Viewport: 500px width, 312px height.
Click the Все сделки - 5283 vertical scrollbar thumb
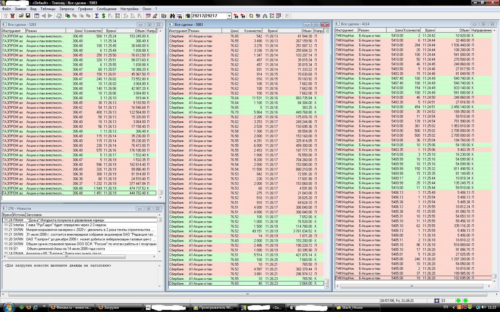(x=160, y=193)
